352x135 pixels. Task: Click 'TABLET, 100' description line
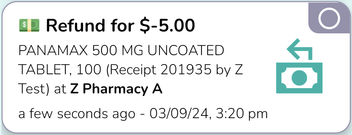click(x=60, y=70)
